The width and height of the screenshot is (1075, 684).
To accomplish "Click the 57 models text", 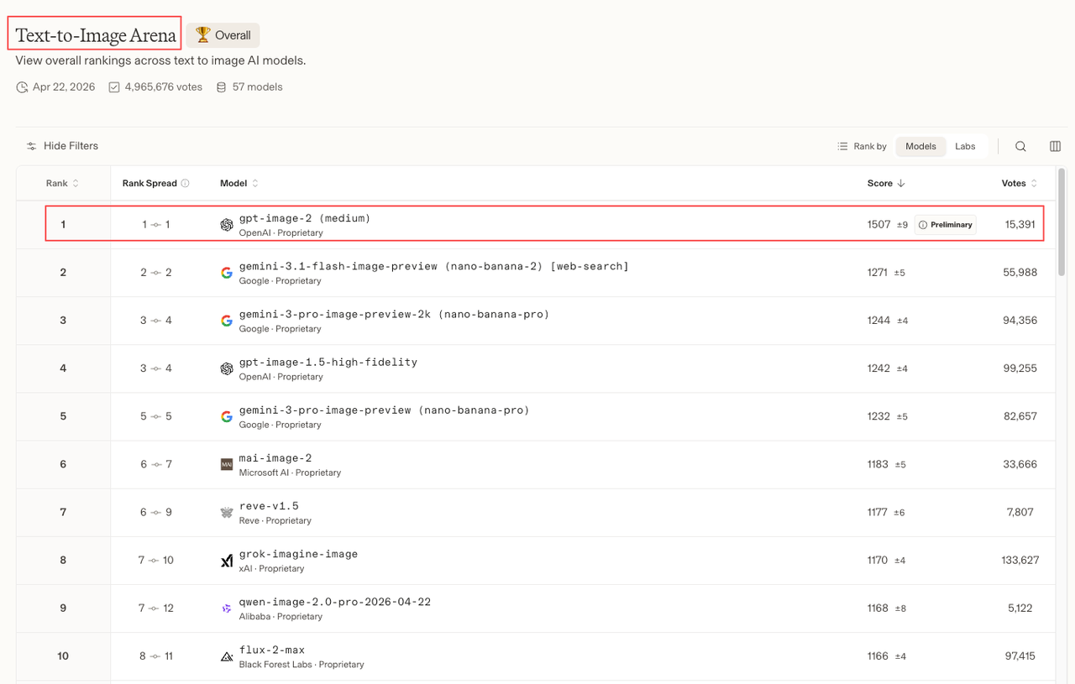I will click(258, 87).
